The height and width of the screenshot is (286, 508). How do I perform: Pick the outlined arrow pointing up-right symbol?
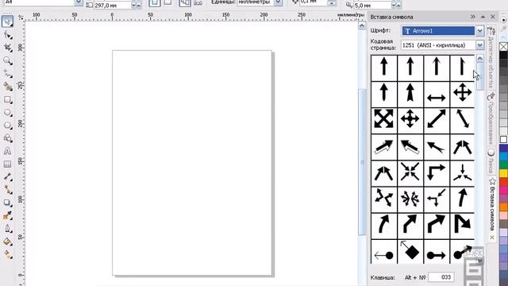tap(383, 147)
